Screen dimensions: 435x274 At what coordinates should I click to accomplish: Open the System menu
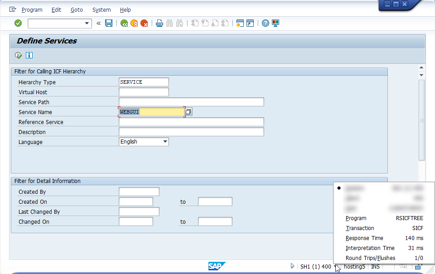(x=101, y=10)
